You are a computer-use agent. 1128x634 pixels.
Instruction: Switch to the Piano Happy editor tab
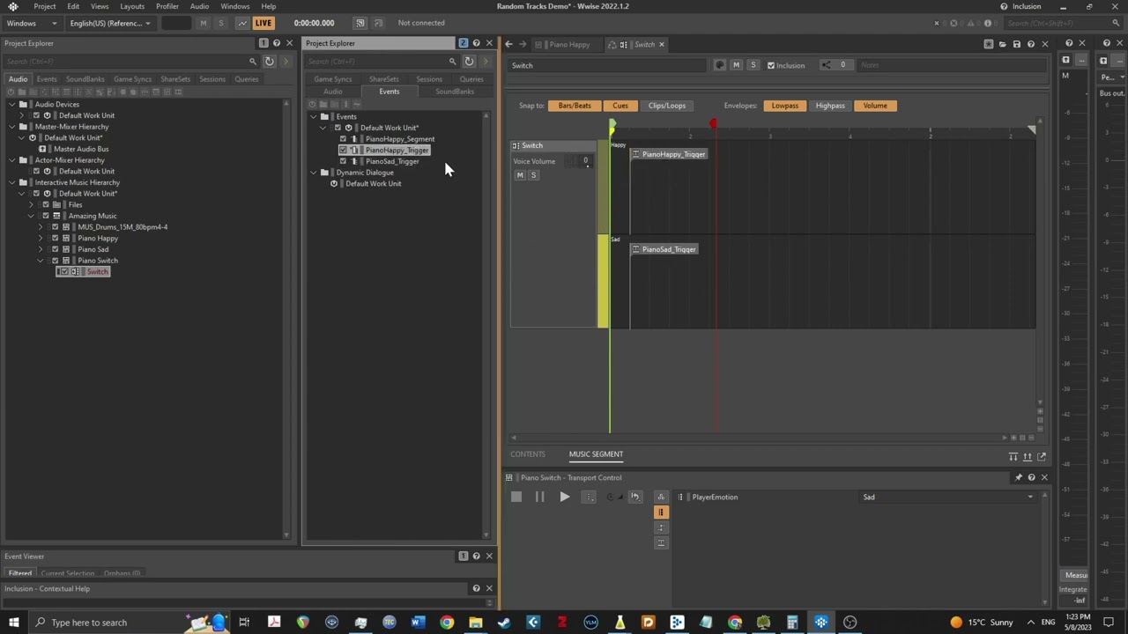point(569,44)
